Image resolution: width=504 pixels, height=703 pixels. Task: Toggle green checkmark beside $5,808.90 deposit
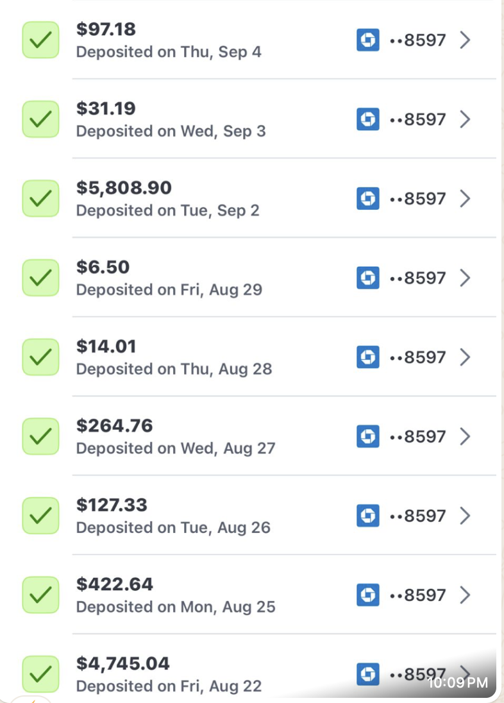coord(41,199)
